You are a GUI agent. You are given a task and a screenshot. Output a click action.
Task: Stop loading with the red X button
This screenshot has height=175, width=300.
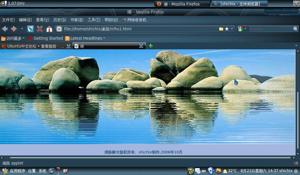(x=40, y=29)
